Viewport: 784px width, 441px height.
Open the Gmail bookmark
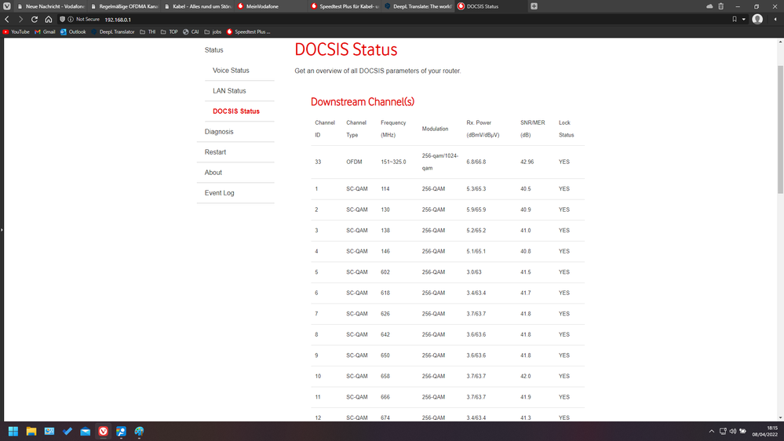coord(45,31)
